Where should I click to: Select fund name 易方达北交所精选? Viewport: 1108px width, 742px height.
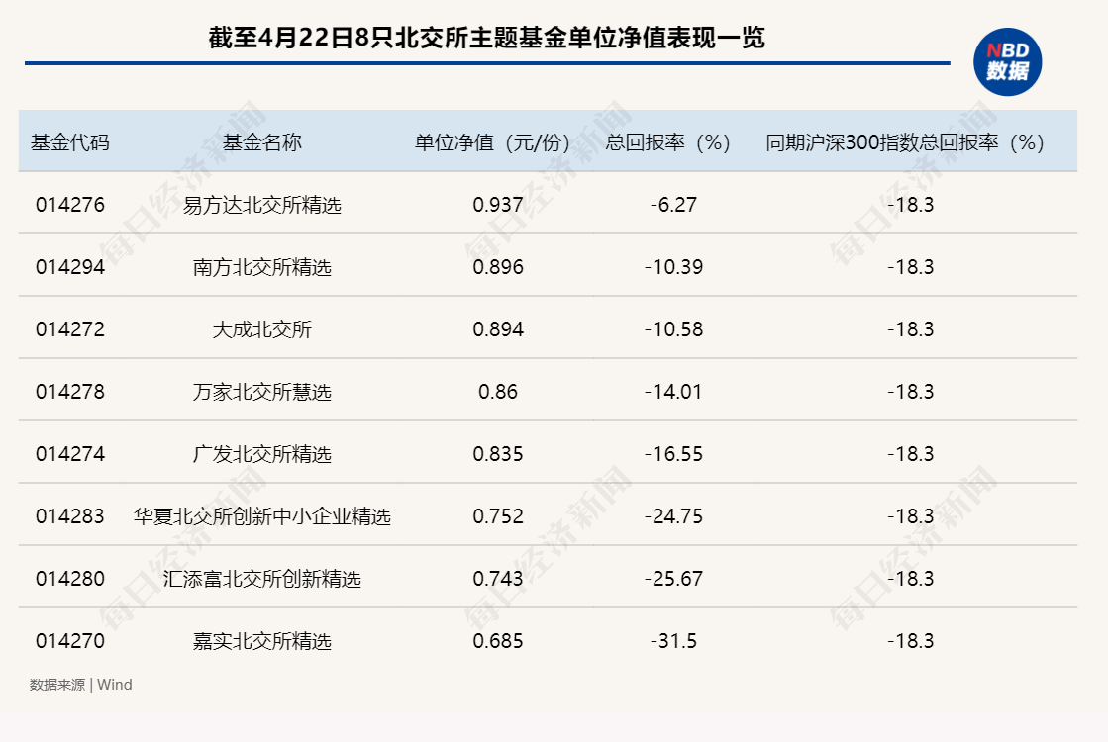(x=262, y=205)
